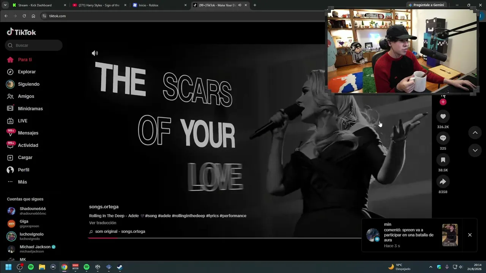
Task: Open Chrome from the taskbar
Action: pos(64,267)
